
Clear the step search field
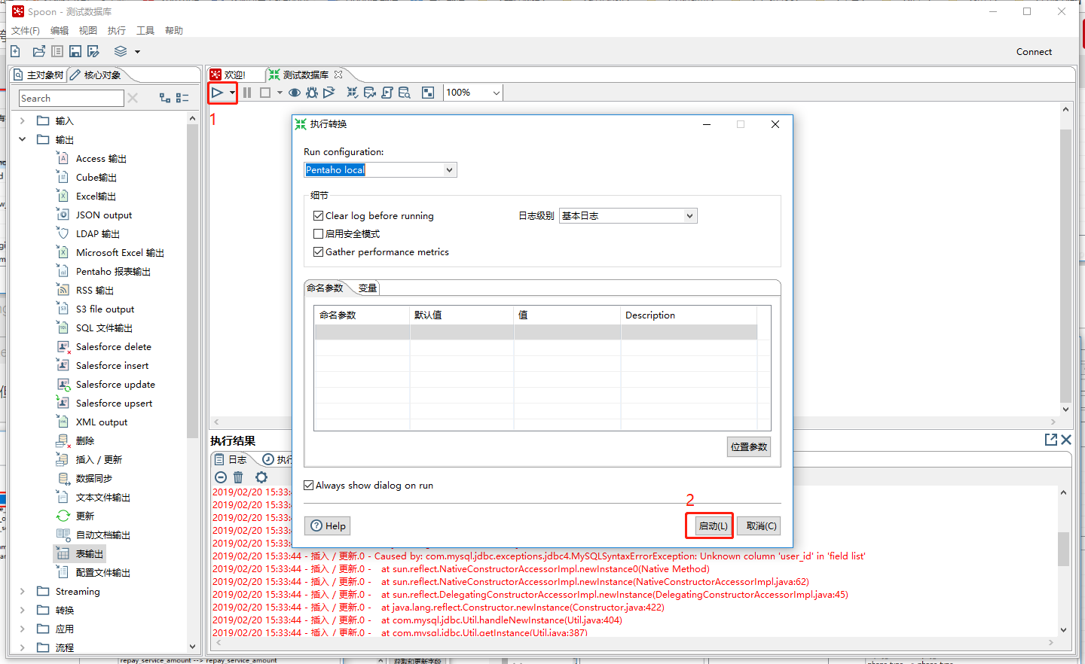click(133, 98)
